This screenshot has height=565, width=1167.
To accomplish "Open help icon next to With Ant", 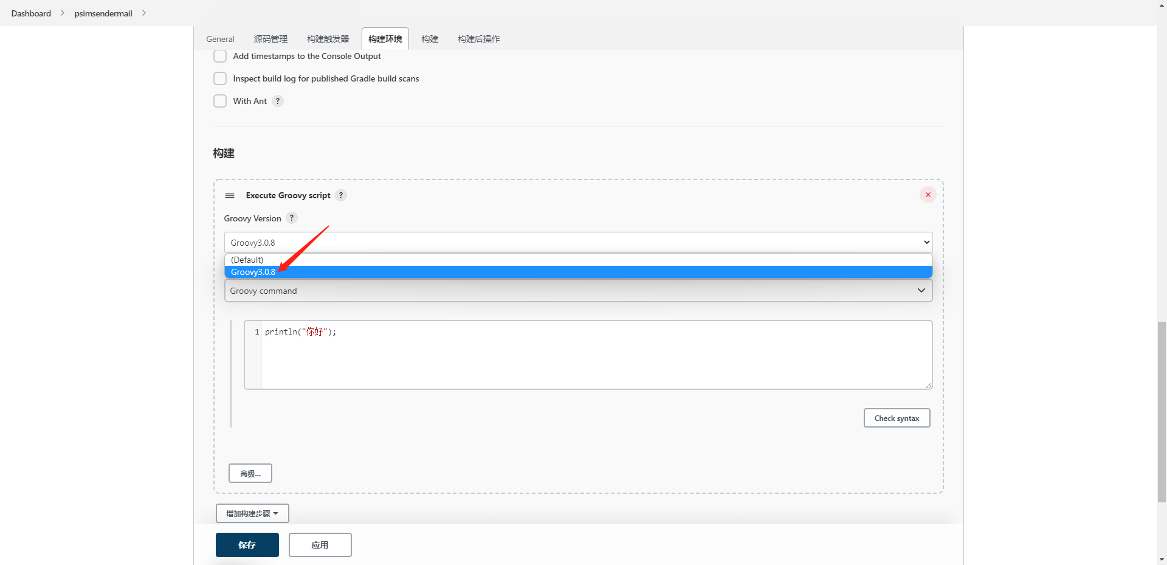I will [278, 101].
